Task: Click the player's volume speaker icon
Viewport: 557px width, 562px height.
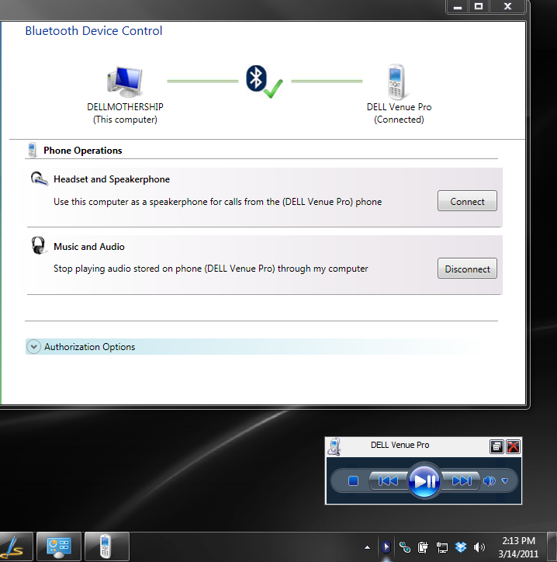Action: 490,480
